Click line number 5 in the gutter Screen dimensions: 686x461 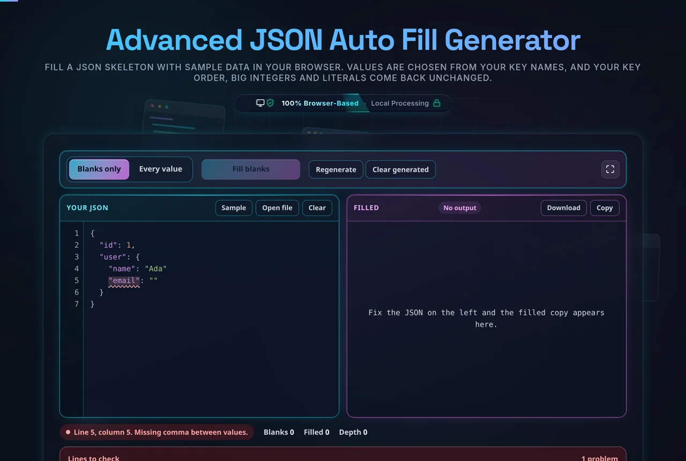pyautogui.click(x=77, y=281)
